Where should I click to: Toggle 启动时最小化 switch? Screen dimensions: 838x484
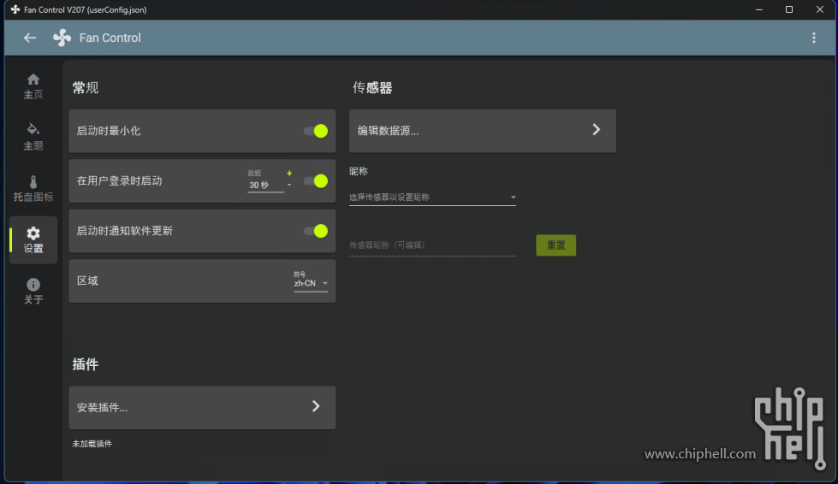pos(316,131)
